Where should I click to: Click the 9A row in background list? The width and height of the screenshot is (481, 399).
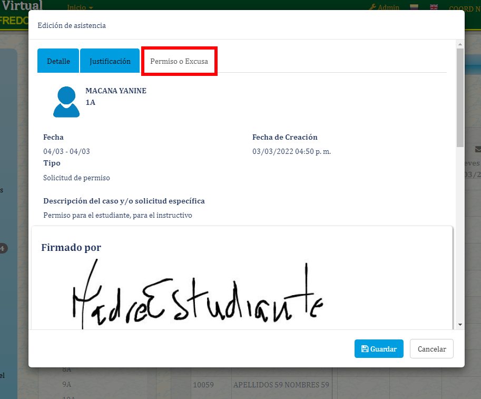[x=66, y=384]
